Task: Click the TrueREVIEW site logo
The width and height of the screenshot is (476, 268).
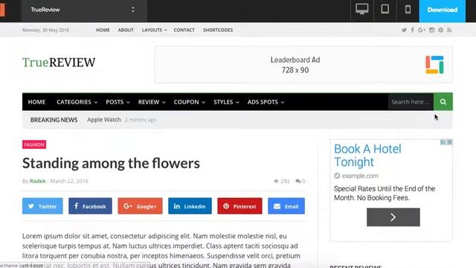Action: (x=59, y=63)
